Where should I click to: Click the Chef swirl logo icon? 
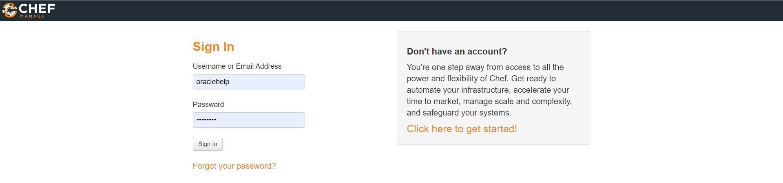tap(9, 10)
